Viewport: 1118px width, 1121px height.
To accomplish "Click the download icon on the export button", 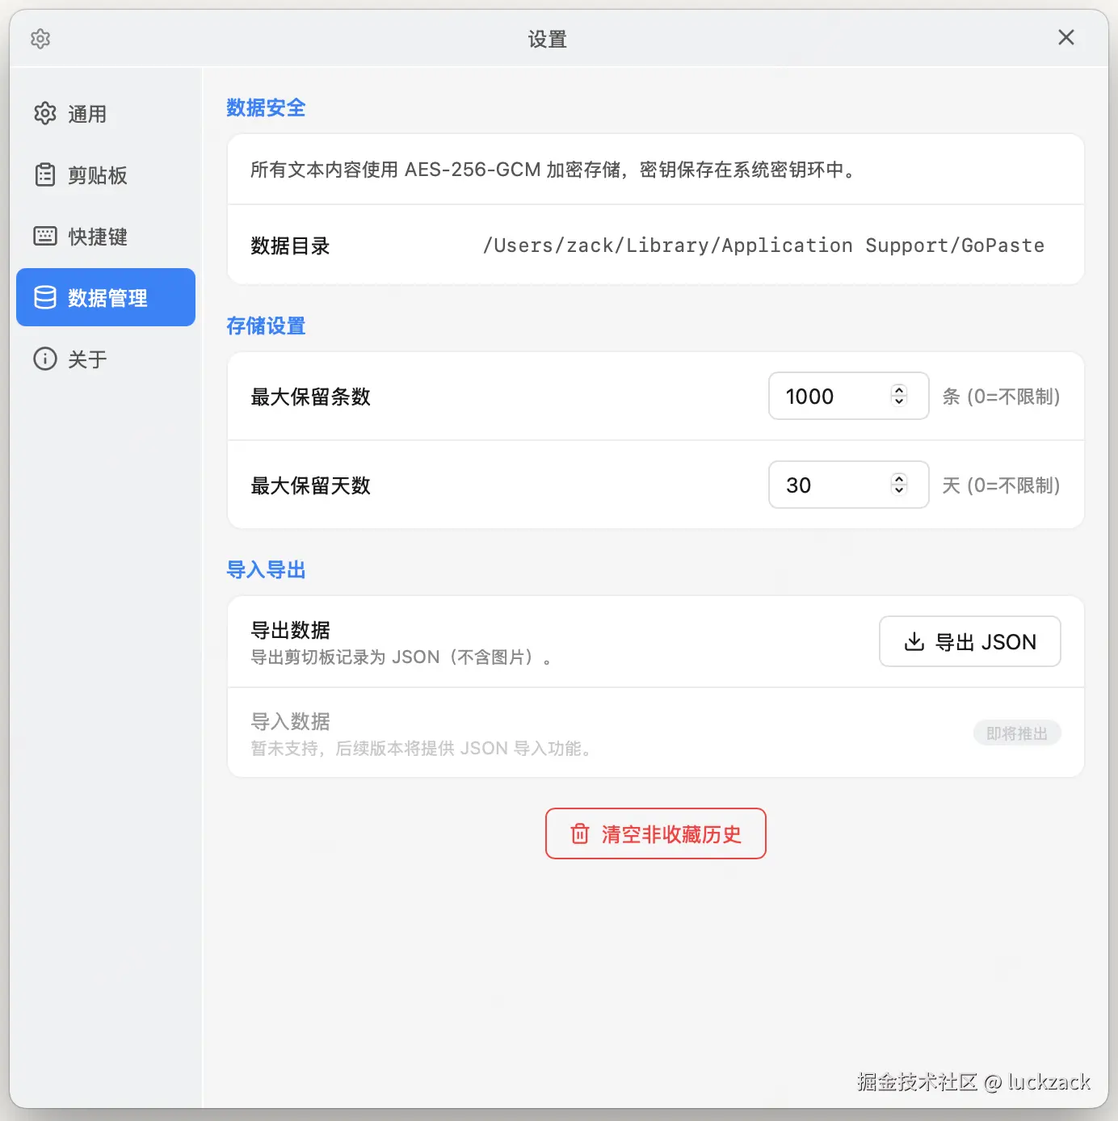I will 914,641.
